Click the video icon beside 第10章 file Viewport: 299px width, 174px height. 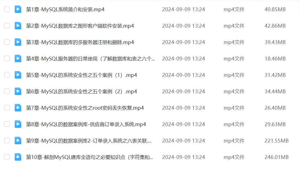coord(18,157)
